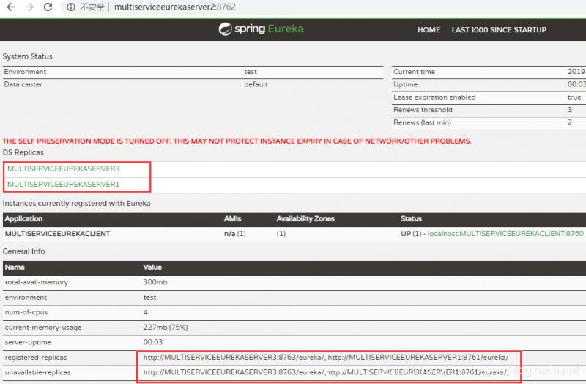Click the browser forward arrow
586x384 pixels.
pos(29,7)
